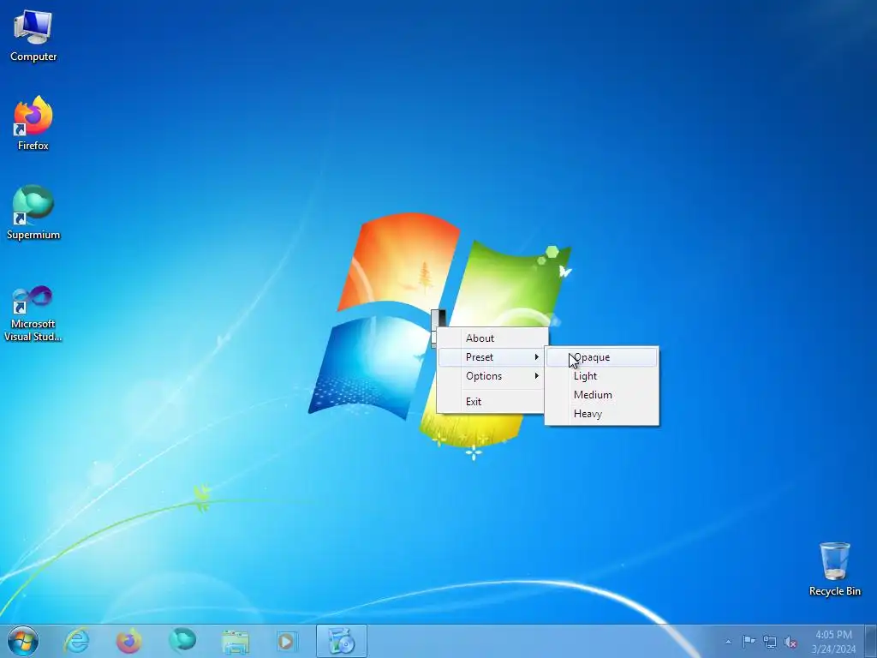877x658 pixels.
Task: Choose About in the context menu
Action: click(x=491, y=338)
